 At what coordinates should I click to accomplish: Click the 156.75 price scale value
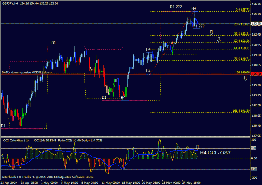pyautogui.click(x=256, y=4)
